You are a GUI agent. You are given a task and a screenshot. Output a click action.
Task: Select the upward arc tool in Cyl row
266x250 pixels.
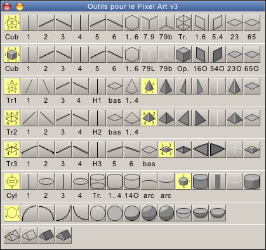(x=149, y=181)
